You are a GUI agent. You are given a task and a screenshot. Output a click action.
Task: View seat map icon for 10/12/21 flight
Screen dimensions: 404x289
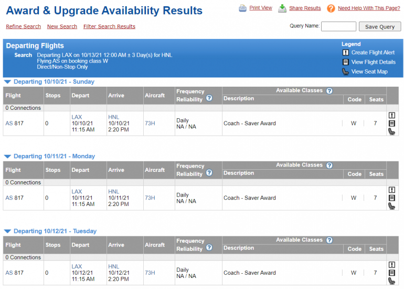pos(391,281)
